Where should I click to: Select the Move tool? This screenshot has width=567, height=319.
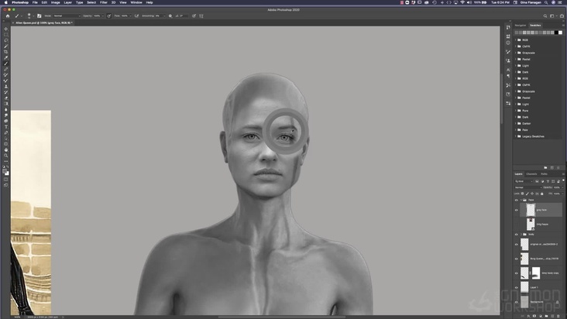coord(5,29)
